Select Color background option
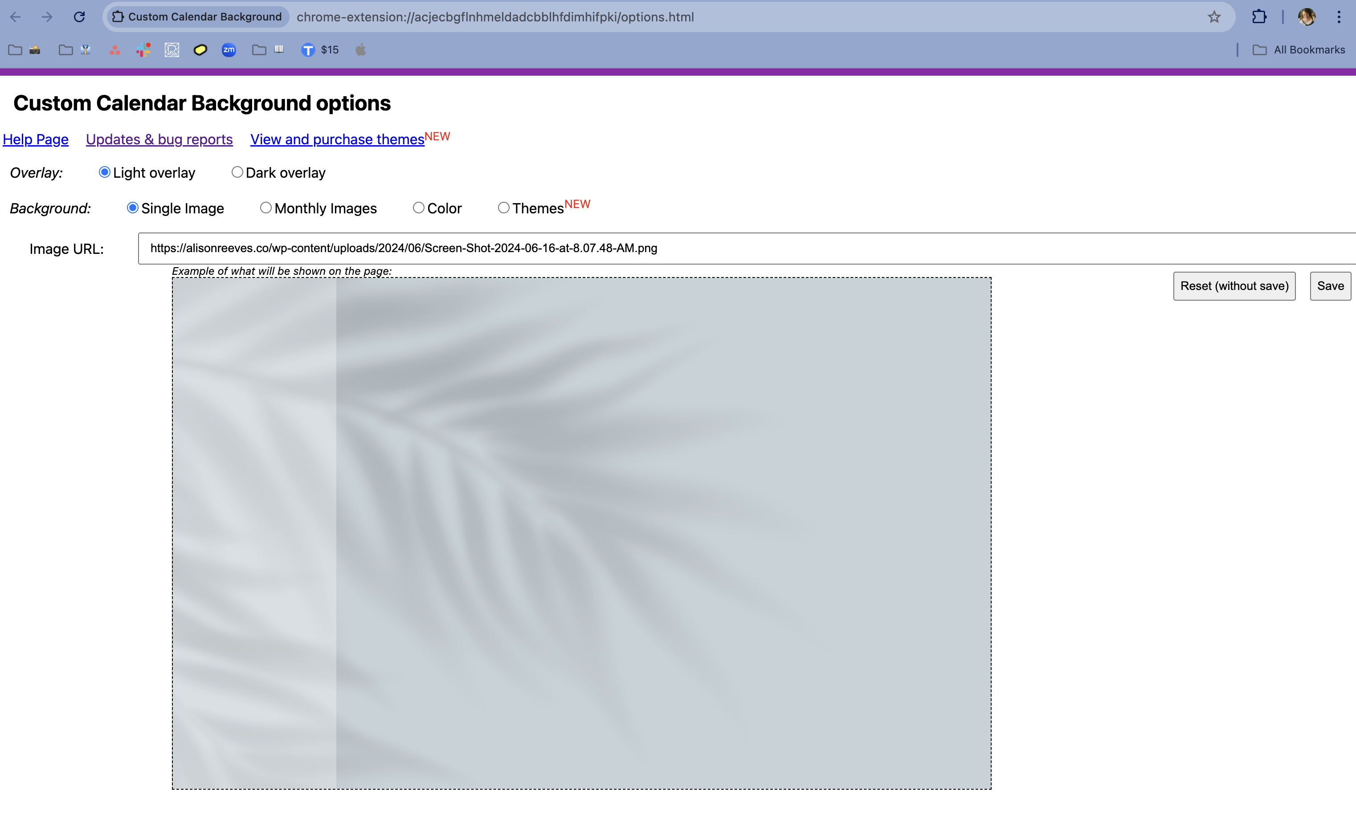1356x824 pixels. [418, 207]
